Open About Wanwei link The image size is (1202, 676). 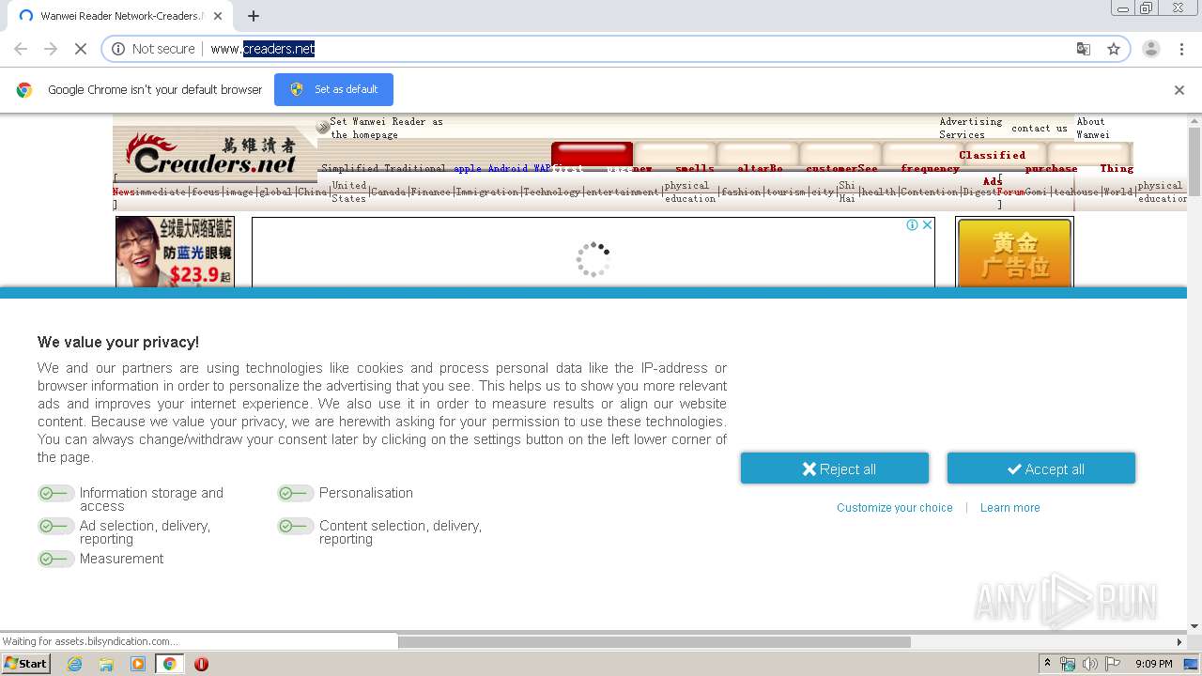[x=1092, y=128]
